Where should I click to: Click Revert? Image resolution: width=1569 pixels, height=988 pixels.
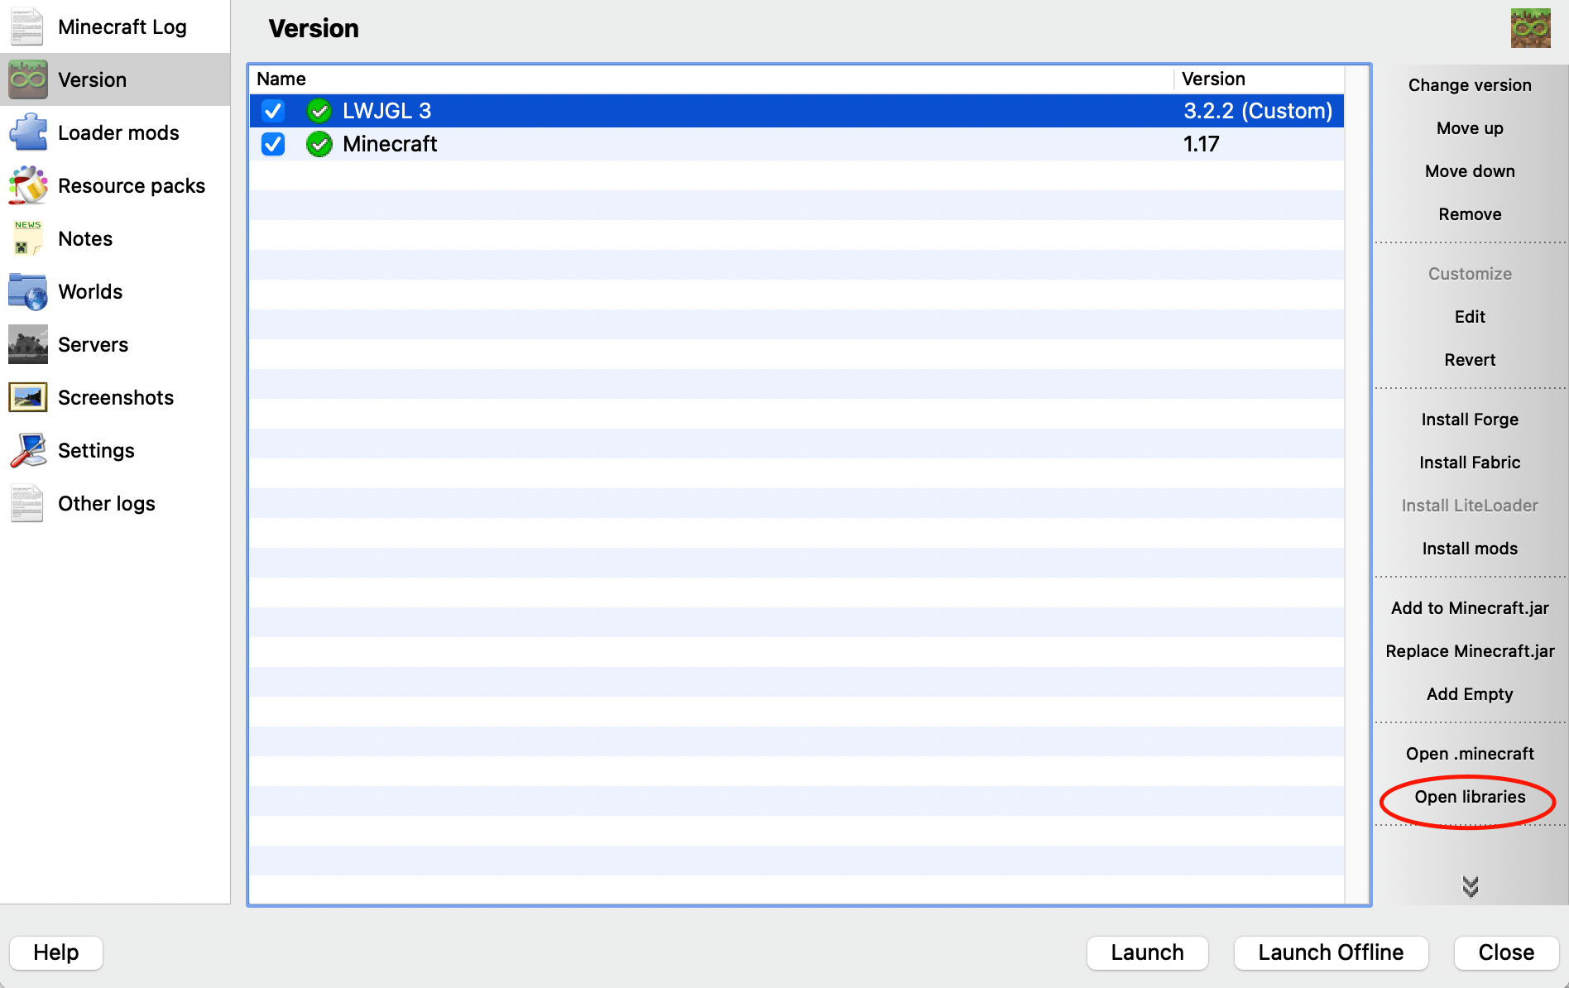[1470, 360]
